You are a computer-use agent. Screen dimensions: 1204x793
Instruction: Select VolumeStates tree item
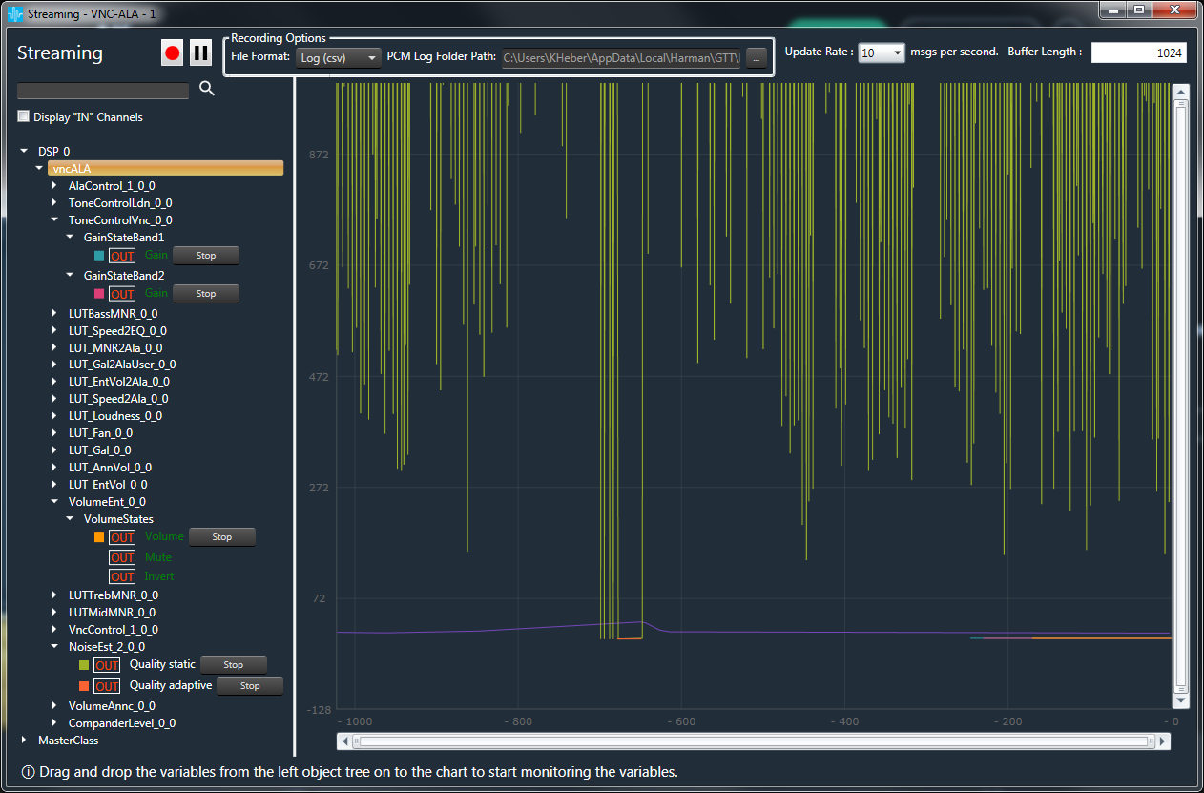coord(118,519)
